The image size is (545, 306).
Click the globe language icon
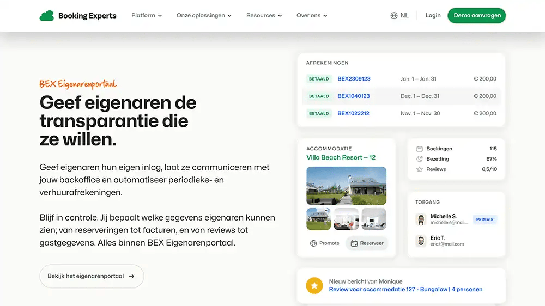tap(394, 16)
